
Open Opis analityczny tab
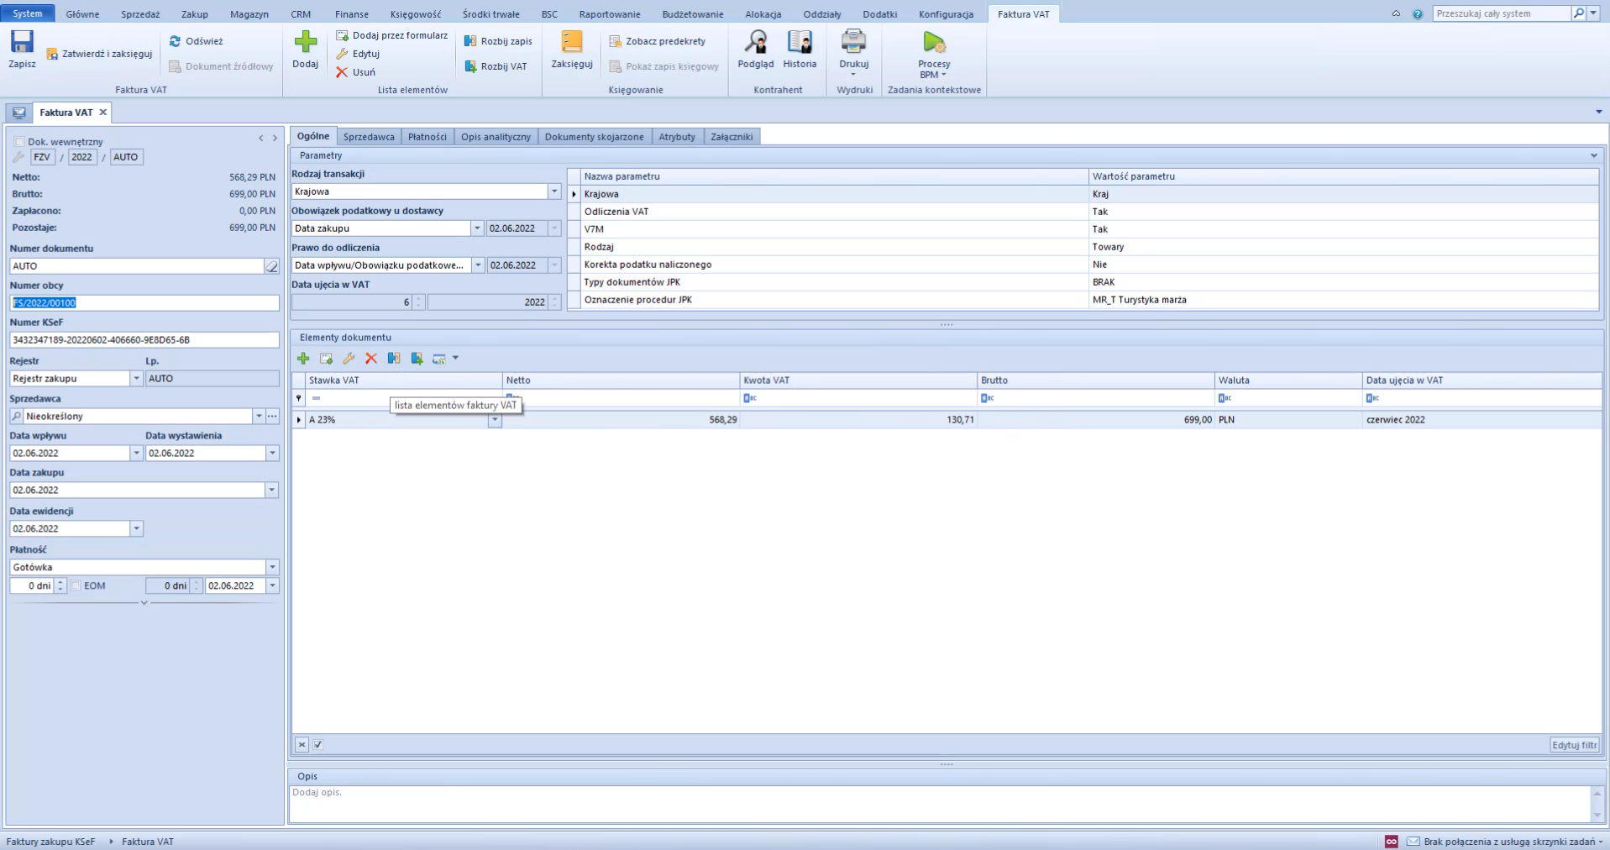(x=496, y=137)
